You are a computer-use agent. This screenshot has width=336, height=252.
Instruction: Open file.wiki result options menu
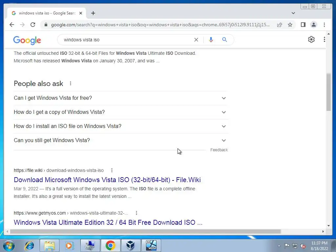[112, 170]
